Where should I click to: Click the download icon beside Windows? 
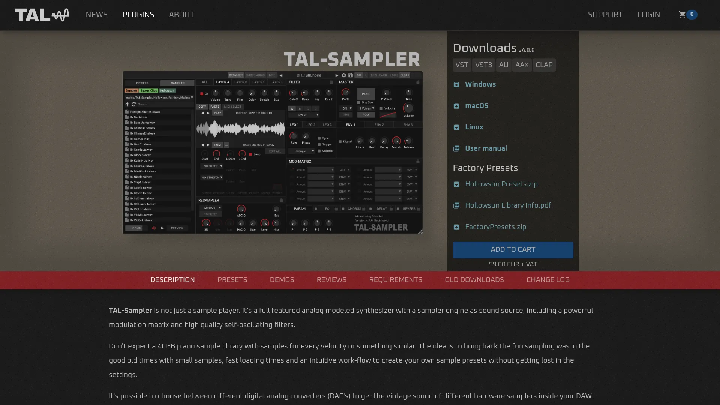click(x=456, y=85)
